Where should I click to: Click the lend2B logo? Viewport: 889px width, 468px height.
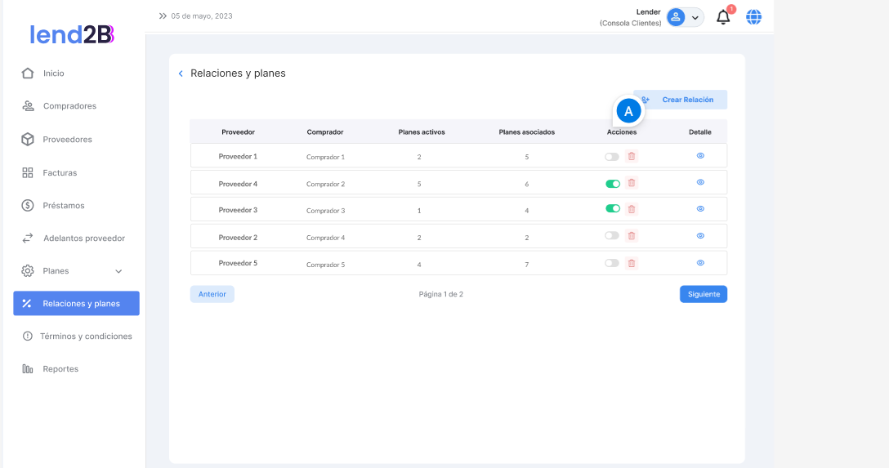coord(72,34)
